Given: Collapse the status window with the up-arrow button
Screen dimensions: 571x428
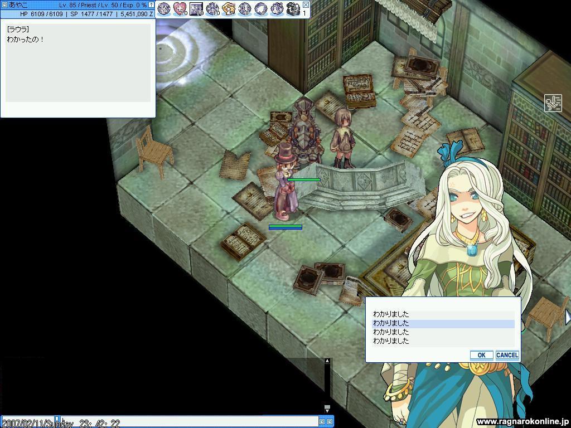Looking at the screenshot, I should coord(152,5).
